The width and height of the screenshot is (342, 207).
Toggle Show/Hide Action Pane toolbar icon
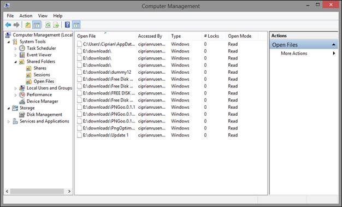pyautogui.click(x=76, y=25)
